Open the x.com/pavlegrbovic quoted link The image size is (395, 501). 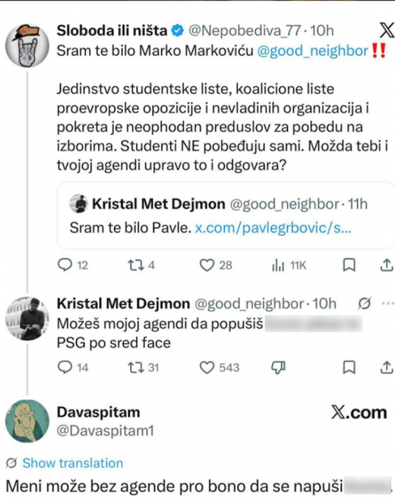pos(273,229)
